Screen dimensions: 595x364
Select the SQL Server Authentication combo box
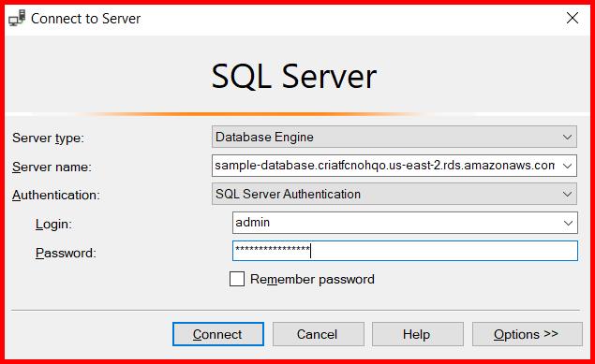tap(394, 195)
